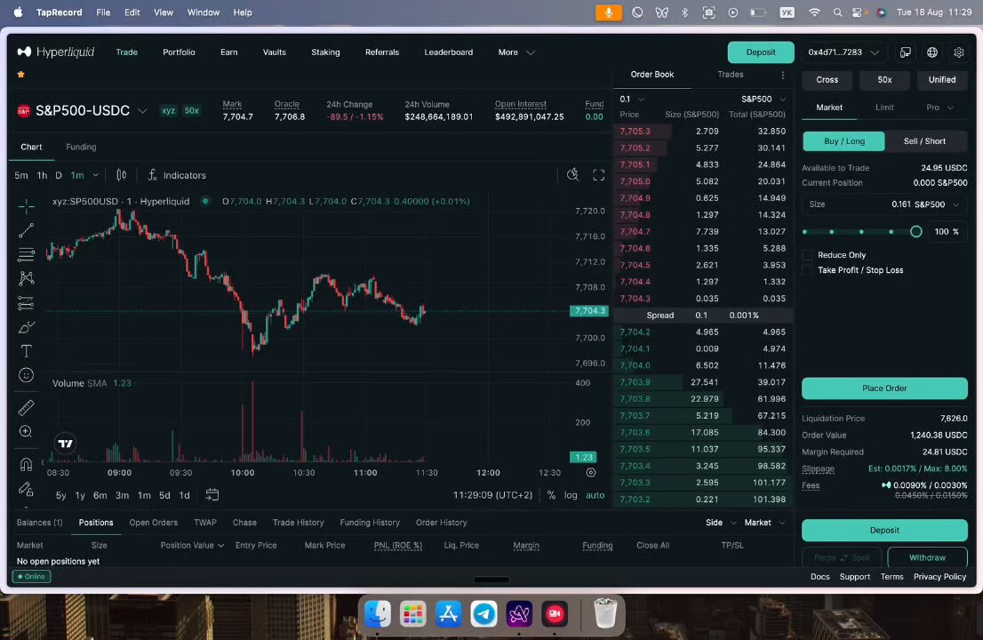Open the Indicators panel
This screenshot has height=640, width=983.
177,175
